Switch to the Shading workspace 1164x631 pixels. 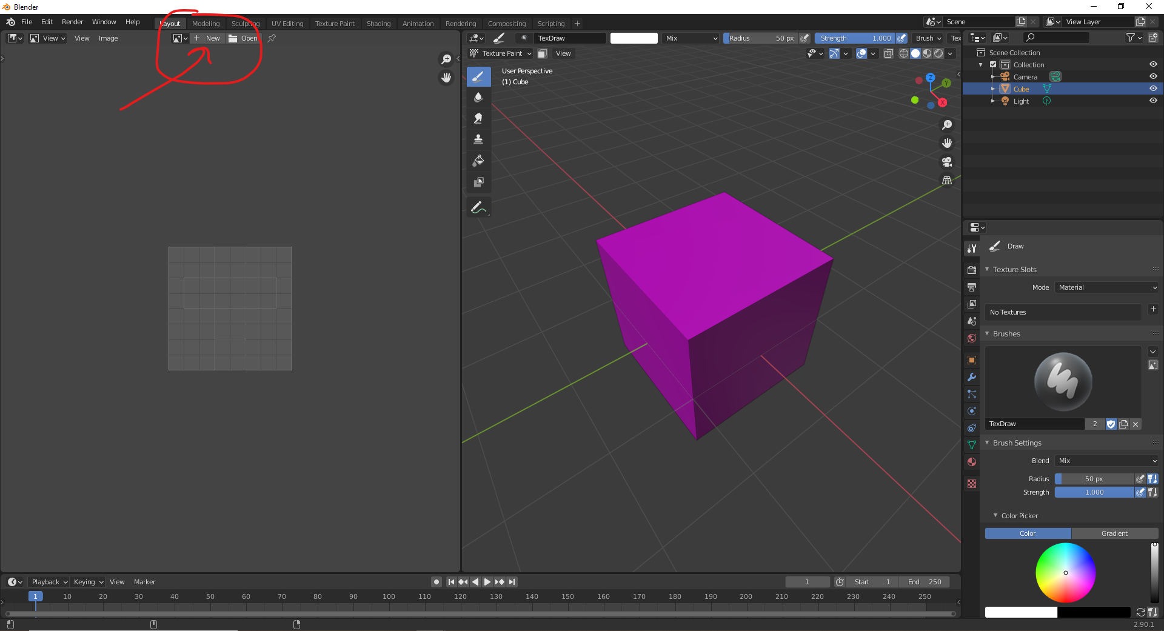click(x=378, y=24)
